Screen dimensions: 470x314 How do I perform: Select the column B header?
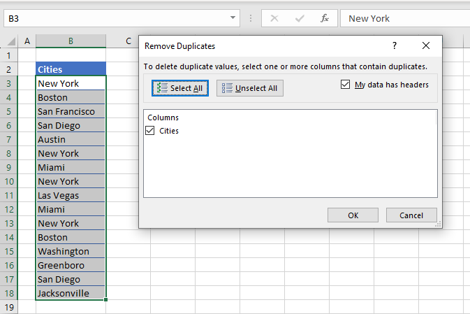click(71, 41)
